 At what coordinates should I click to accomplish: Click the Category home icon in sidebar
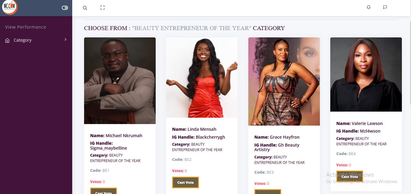[x=8, y=40]
